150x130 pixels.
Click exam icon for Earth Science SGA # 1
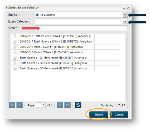pyautogui.click(x=15, y=36)
